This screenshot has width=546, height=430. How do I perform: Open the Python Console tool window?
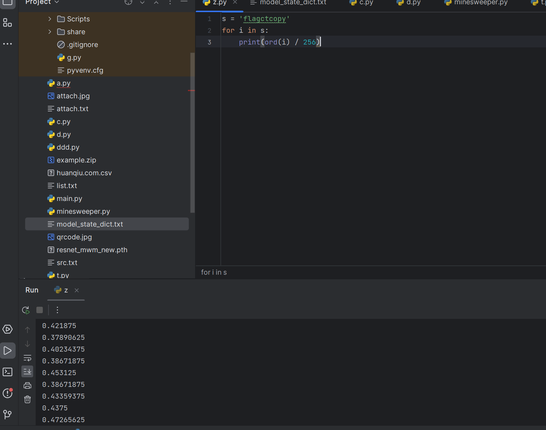7,329
